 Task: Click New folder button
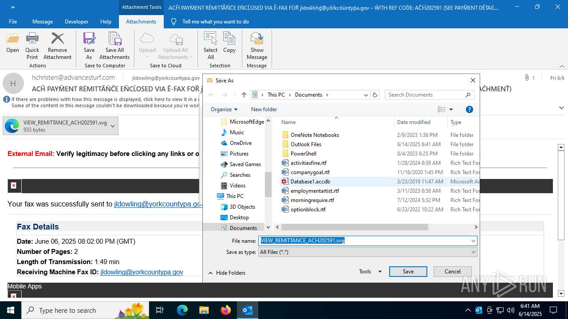[x=264, y=109]
